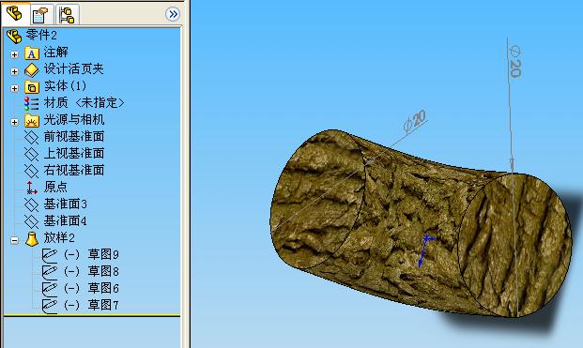
Task: Click the vertical Φ20 diameter dimension
Action: pyautogui.click(x=515, y=61)
